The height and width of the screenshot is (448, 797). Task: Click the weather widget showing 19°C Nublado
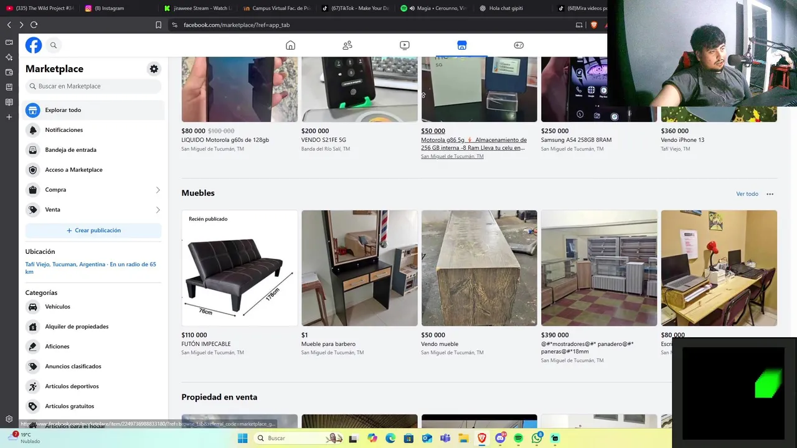click(x=24, y=438)
